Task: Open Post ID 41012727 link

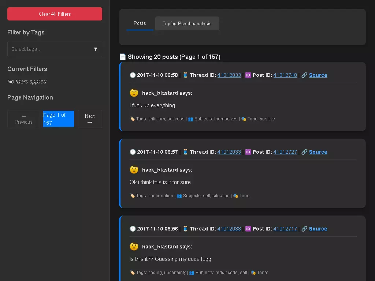Action: tap(285, 152)
